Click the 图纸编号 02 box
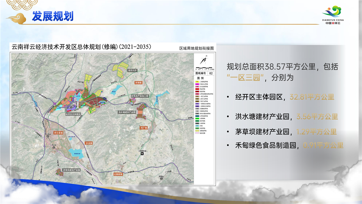The image size is (362, 204). pyautogui.click(x=204, y=73)
